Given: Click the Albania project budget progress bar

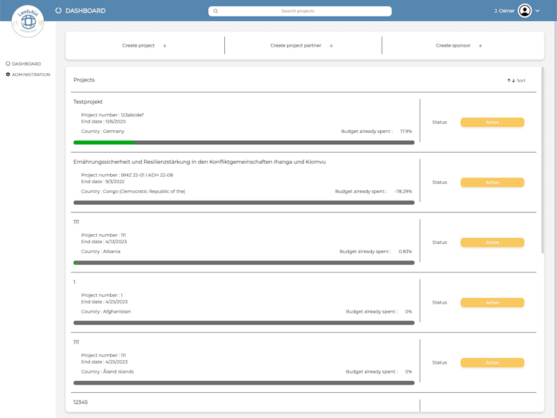Looking at the screenshot, I should point(244,263).
